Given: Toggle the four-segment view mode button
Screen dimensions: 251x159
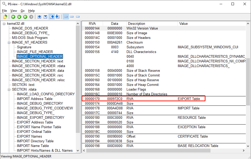Looking at the screenshot, I should [66, 17].
